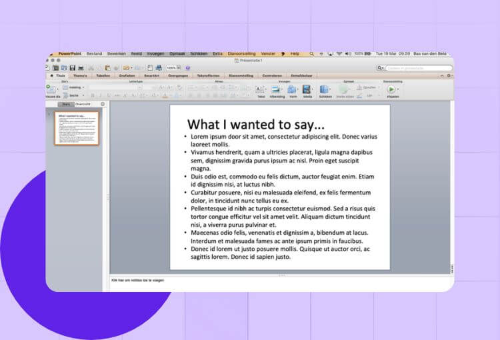
Task: Click the date and time in menu bar
Action: click(x=393, y=53)
